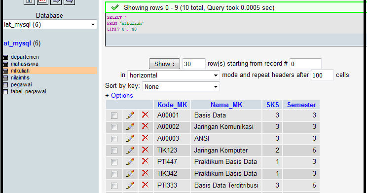This screenshot has width=367, height=193.
Task: Click the rows count field showing 30
Action: pyautogui.click(x=194, y=64)
